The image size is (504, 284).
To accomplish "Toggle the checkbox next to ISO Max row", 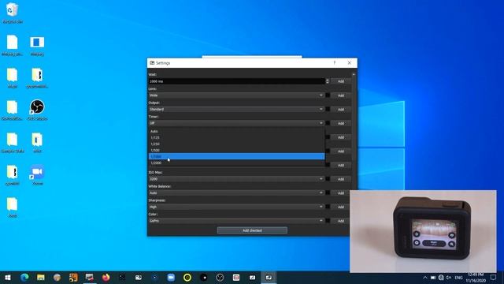I will [x=328, y=179].
